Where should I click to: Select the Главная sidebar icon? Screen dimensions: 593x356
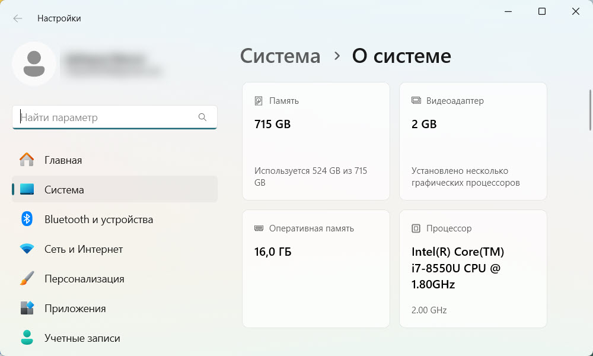click(28, 160)
